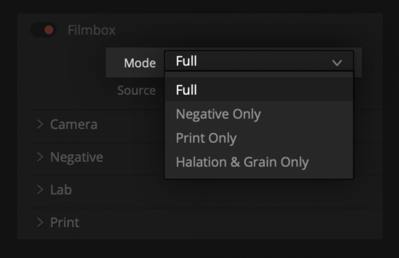399x258 pixels.
Task: Pick the Print Only mode option
Action: pyautogui.click(x=206, y=138)
